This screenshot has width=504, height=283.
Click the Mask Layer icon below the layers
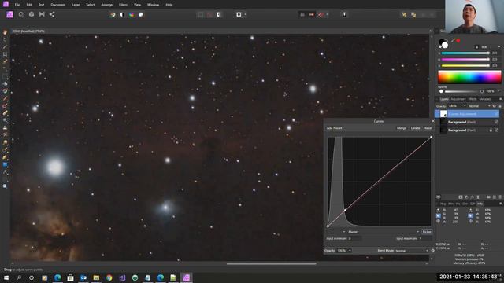coord(460,197)
